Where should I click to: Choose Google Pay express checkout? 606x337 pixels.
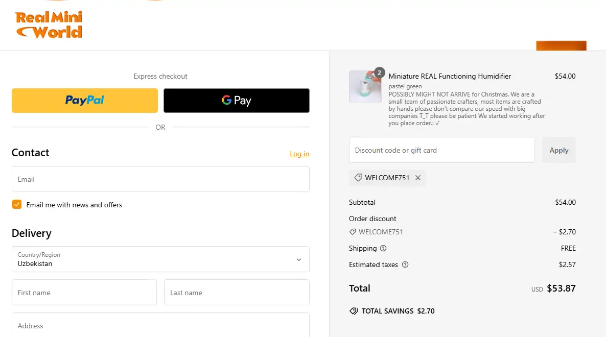(x=236, y=101)
